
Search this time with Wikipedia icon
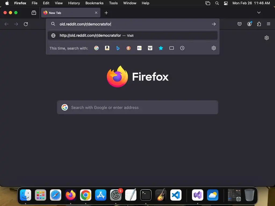[x=150, y=48]
